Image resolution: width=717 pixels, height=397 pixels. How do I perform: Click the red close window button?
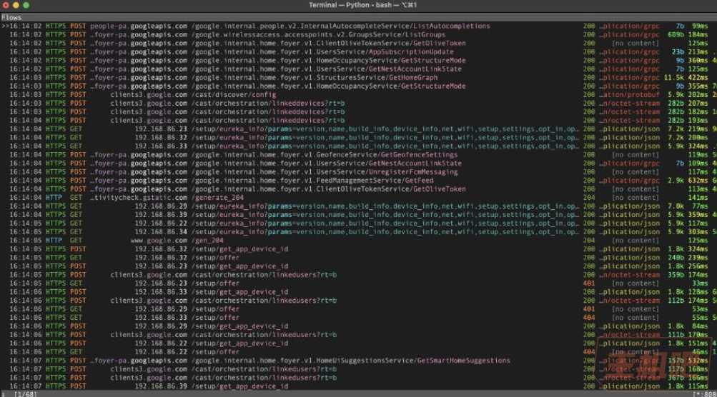tap(6, 5)
